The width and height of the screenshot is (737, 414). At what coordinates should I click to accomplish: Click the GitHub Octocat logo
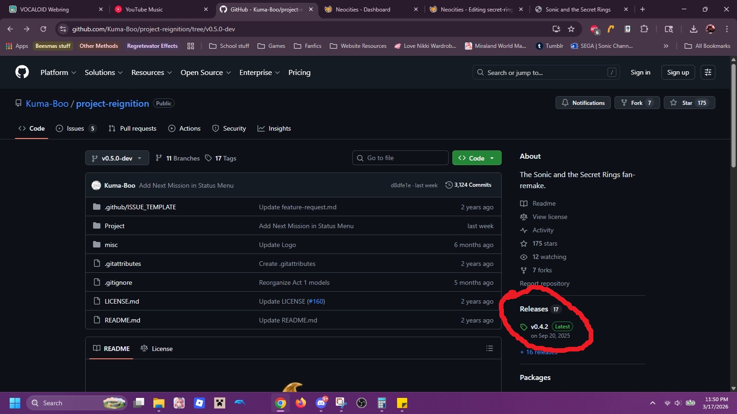(22, 72)
